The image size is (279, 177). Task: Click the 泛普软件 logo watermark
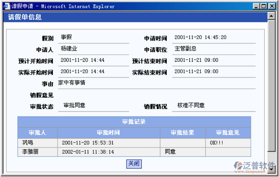click(x=256, y=167)
